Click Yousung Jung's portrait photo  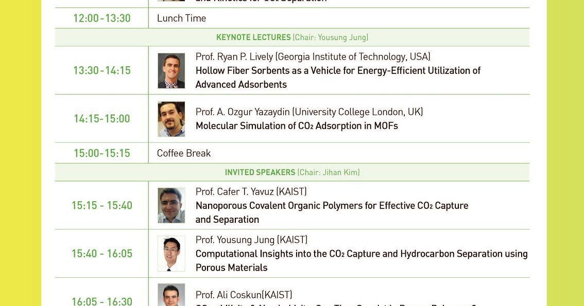point(171,254)
